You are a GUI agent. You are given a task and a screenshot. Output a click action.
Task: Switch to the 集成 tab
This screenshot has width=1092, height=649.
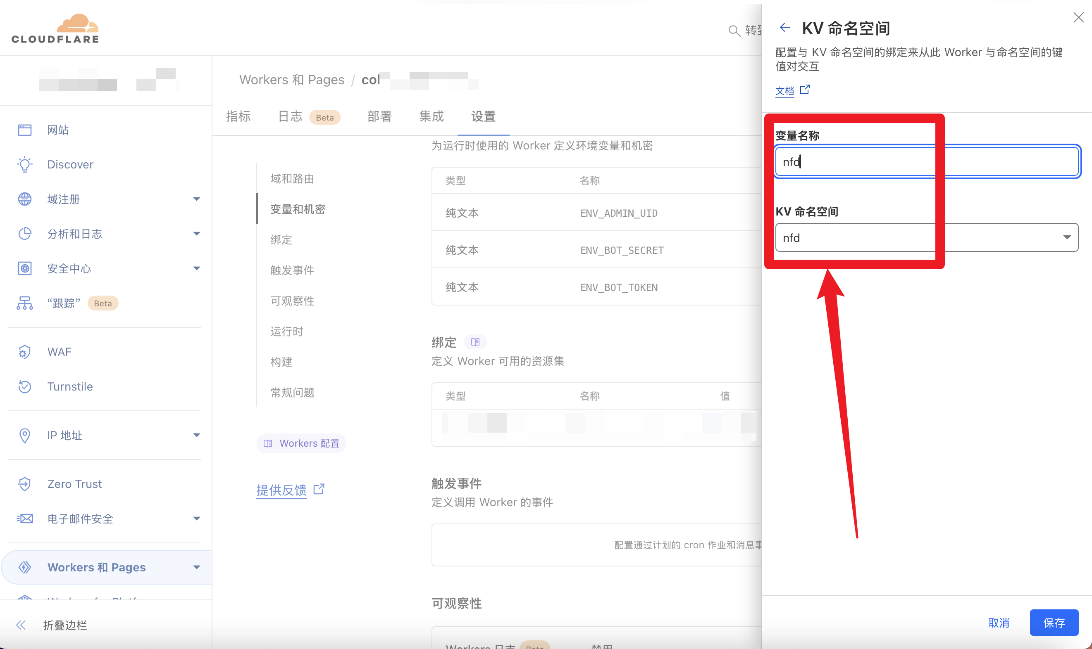pos(431,116)
